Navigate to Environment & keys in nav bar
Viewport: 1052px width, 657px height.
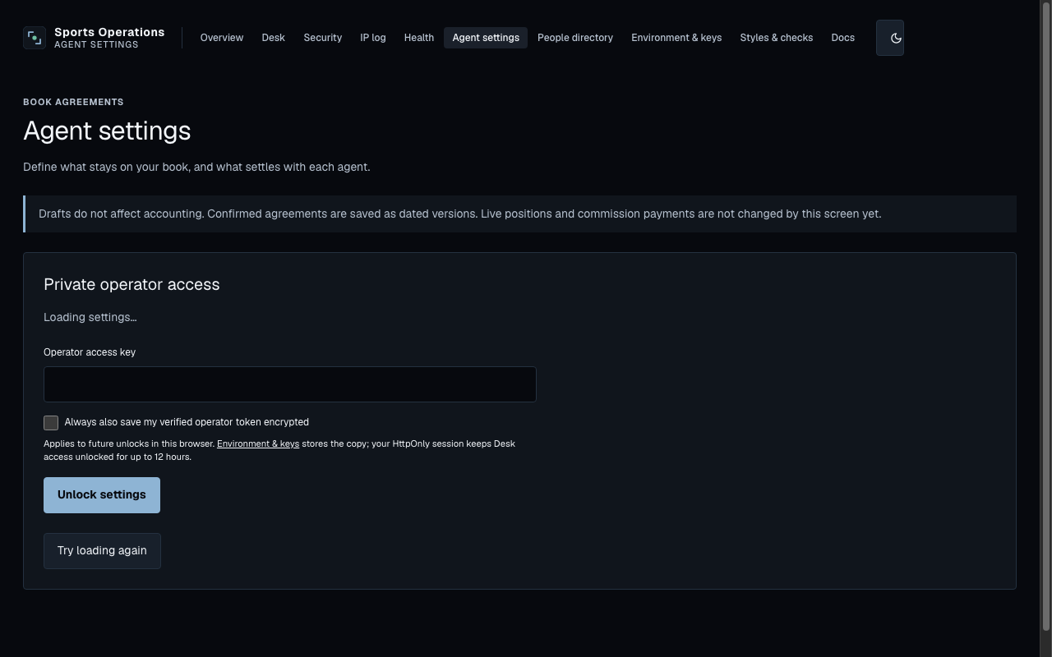click(676, 38)
